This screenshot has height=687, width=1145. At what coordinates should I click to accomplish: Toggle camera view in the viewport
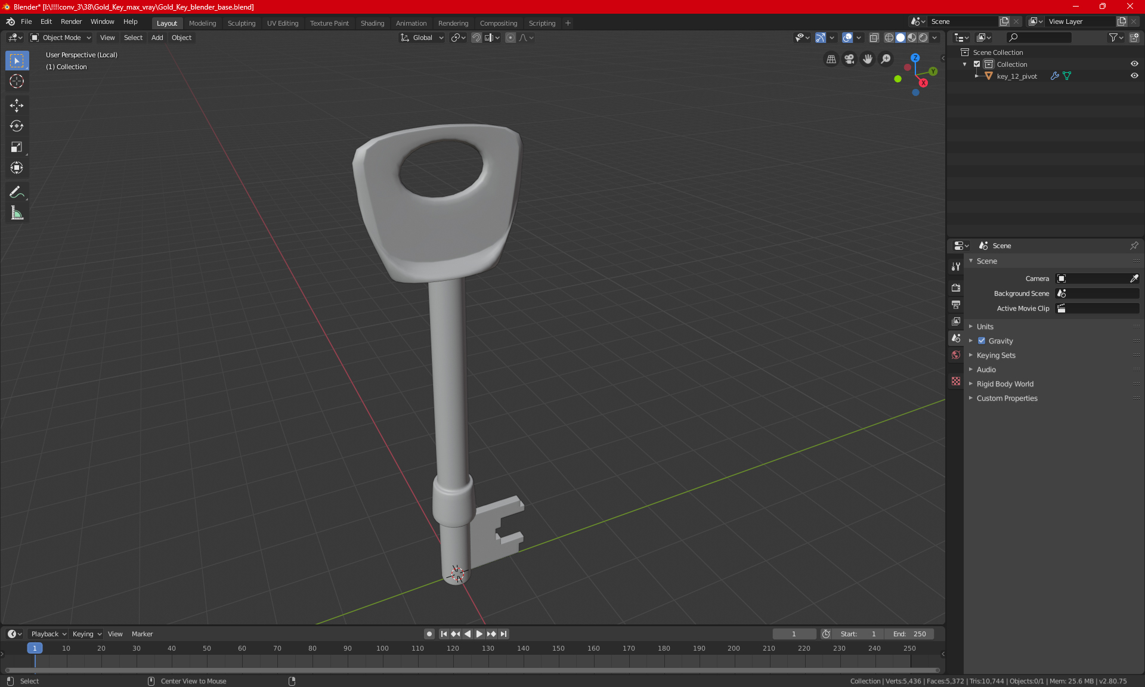point(849,59)
